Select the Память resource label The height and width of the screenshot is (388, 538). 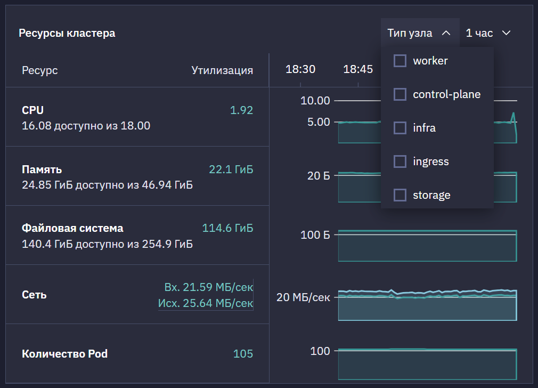(x=42, y=169)
